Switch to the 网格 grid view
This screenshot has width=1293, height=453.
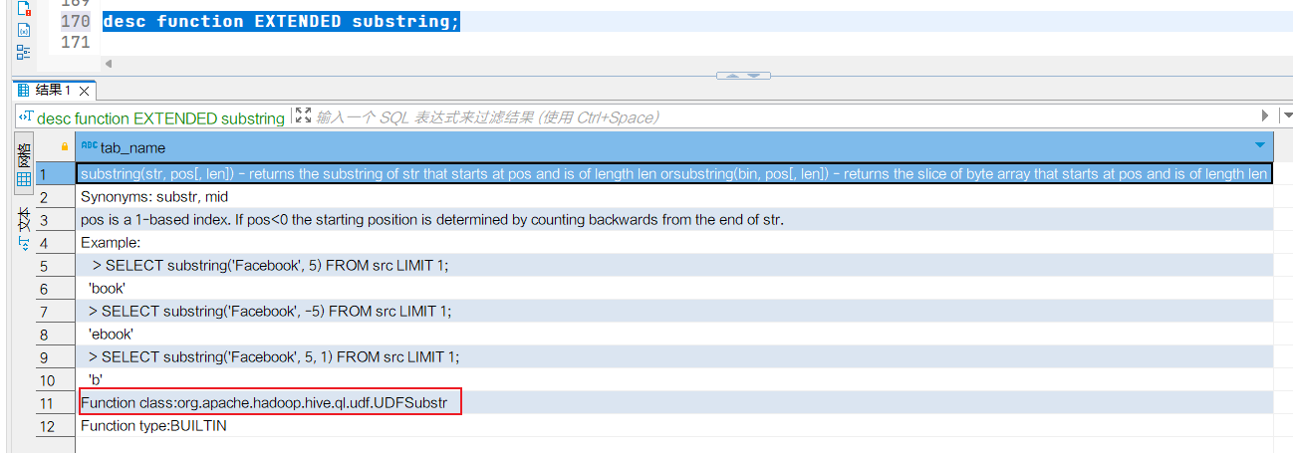(24, 166)
